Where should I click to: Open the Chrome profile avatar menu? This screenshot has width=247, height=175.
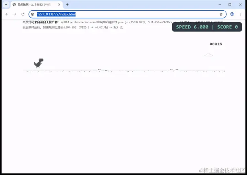pos(232,14)
